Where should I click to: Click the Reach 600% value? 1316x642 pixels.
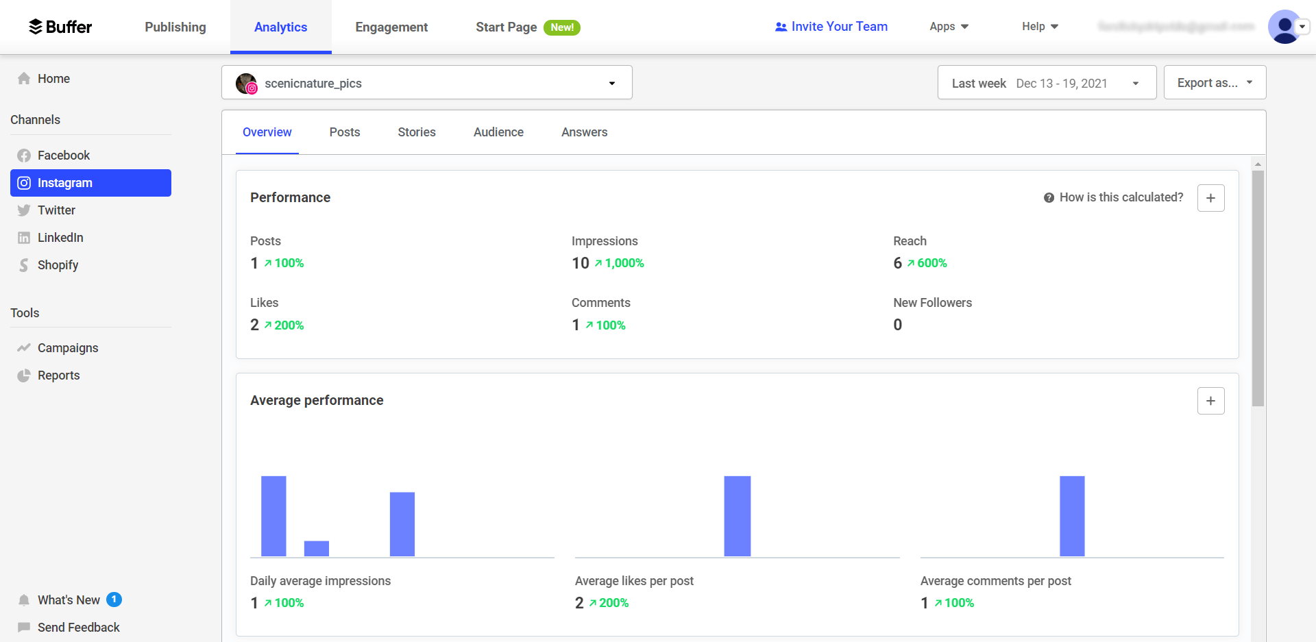tap(927, 263)
